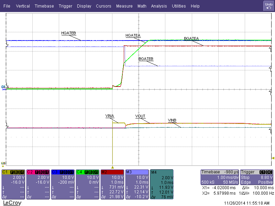This screenshot has width=275, height=206.
Task: Expand the Math menu
Action: coord(142,6)
